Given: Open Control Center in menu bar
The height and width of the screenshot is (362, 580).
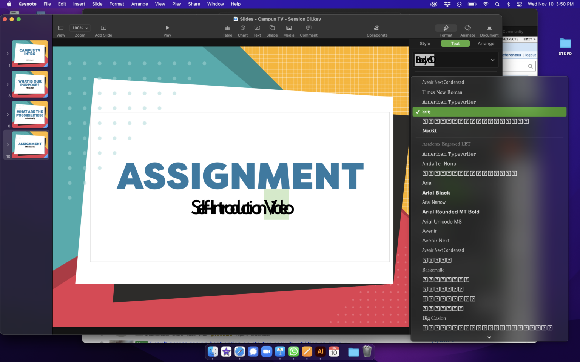Looking at the screenshot, I should point(520,4).
